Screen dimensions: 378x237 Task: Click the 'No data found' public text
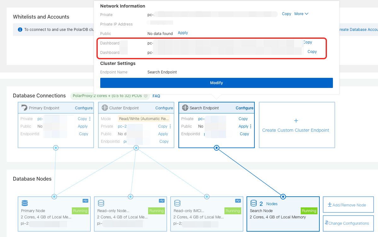pyautogui.click(x=160, y=33)
